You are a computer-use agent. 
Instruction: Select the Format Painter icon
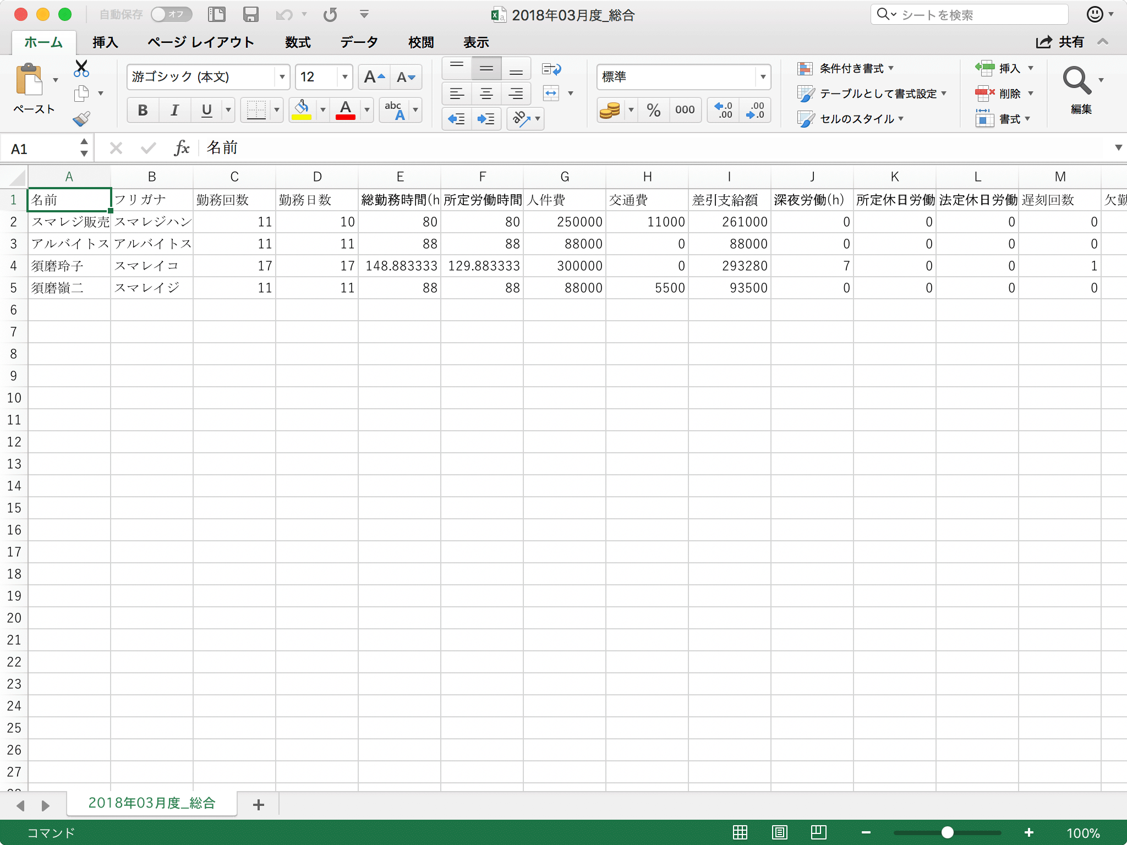(81, 119)
